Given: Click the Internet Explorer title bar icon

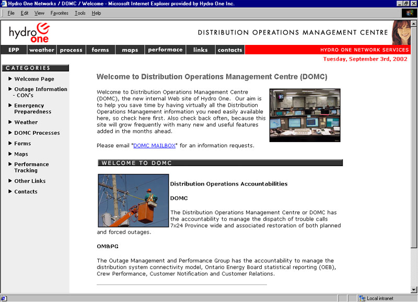Looking at the screenshot, I should coord(4,4).
